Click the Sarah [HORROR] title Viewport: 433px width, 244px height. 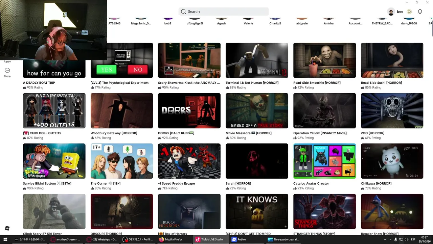pyautogui.click(x=238, y=183)
